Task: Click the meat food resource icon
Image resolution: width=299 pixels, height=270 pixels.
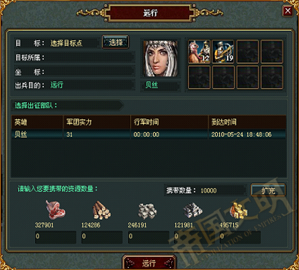Action: pyautogui.click(x=55, y=210)
